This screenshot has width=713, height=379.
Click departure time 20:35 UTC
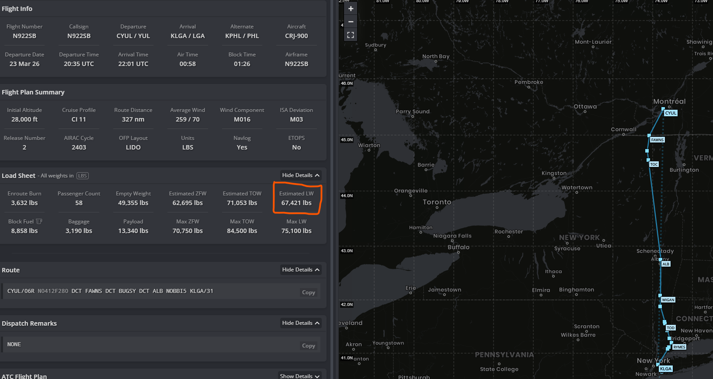(79, 64)
